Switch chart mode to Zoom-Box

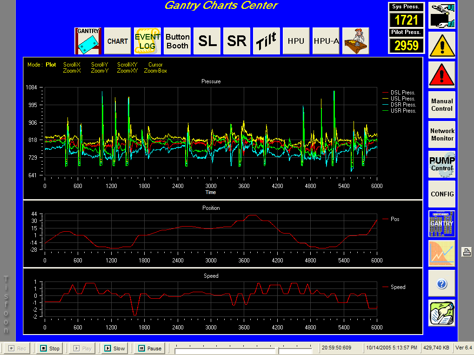155,71
